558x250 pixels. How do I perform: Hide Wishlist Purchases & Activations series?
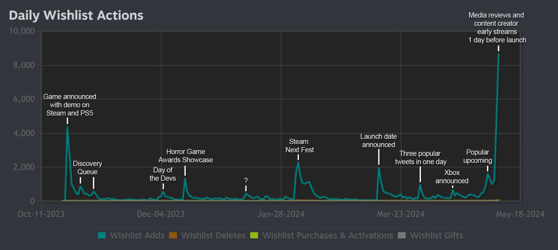[x=328, y=235]
